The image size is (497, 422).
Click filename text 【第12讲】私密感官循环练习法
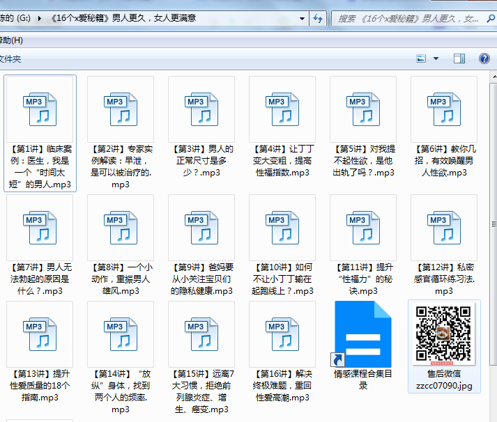tap(444, 279)
